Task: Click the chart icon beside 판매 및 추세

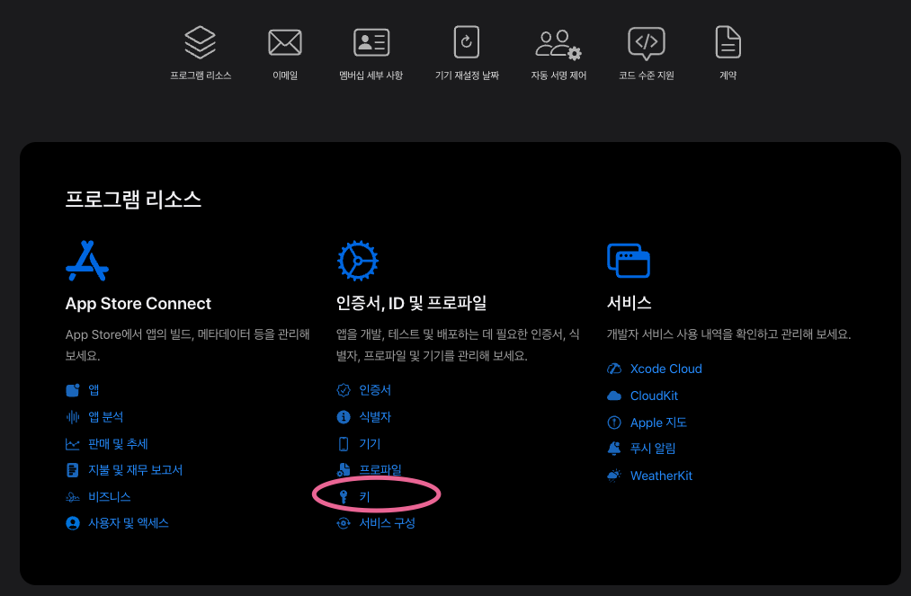Action: [73, 444]
